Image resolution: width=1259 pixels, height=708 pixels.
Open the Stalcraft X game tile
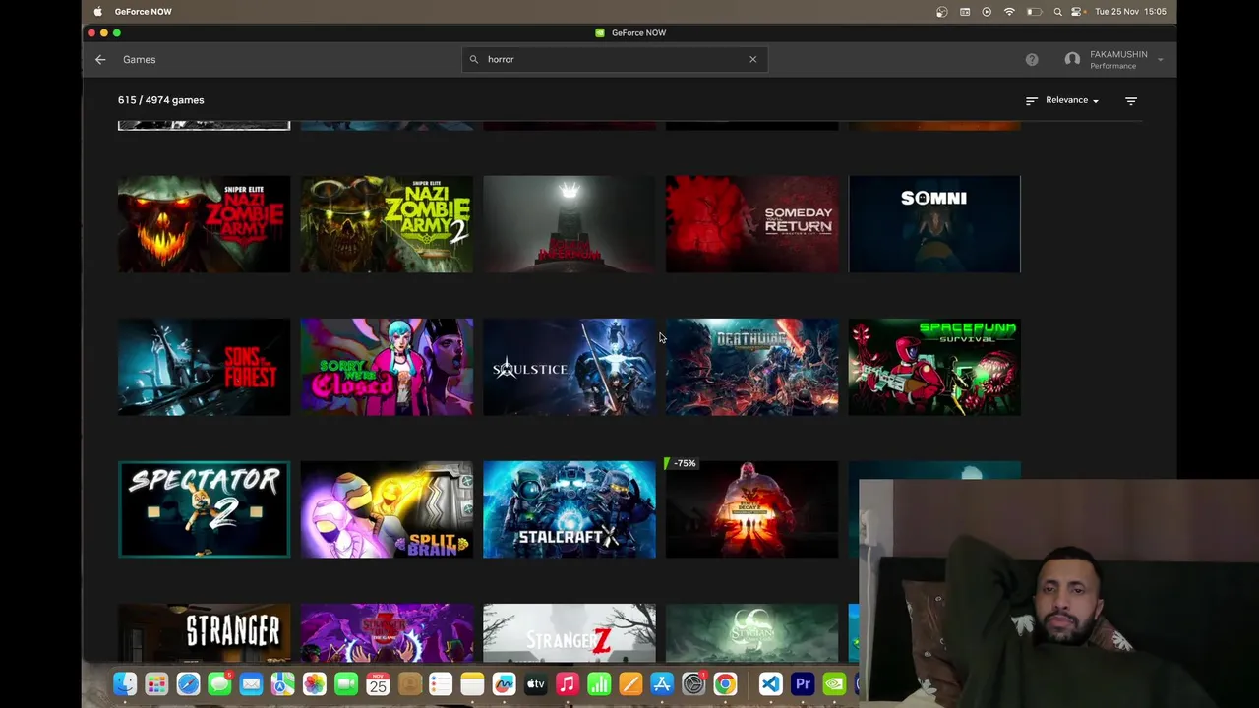(570, 509)
